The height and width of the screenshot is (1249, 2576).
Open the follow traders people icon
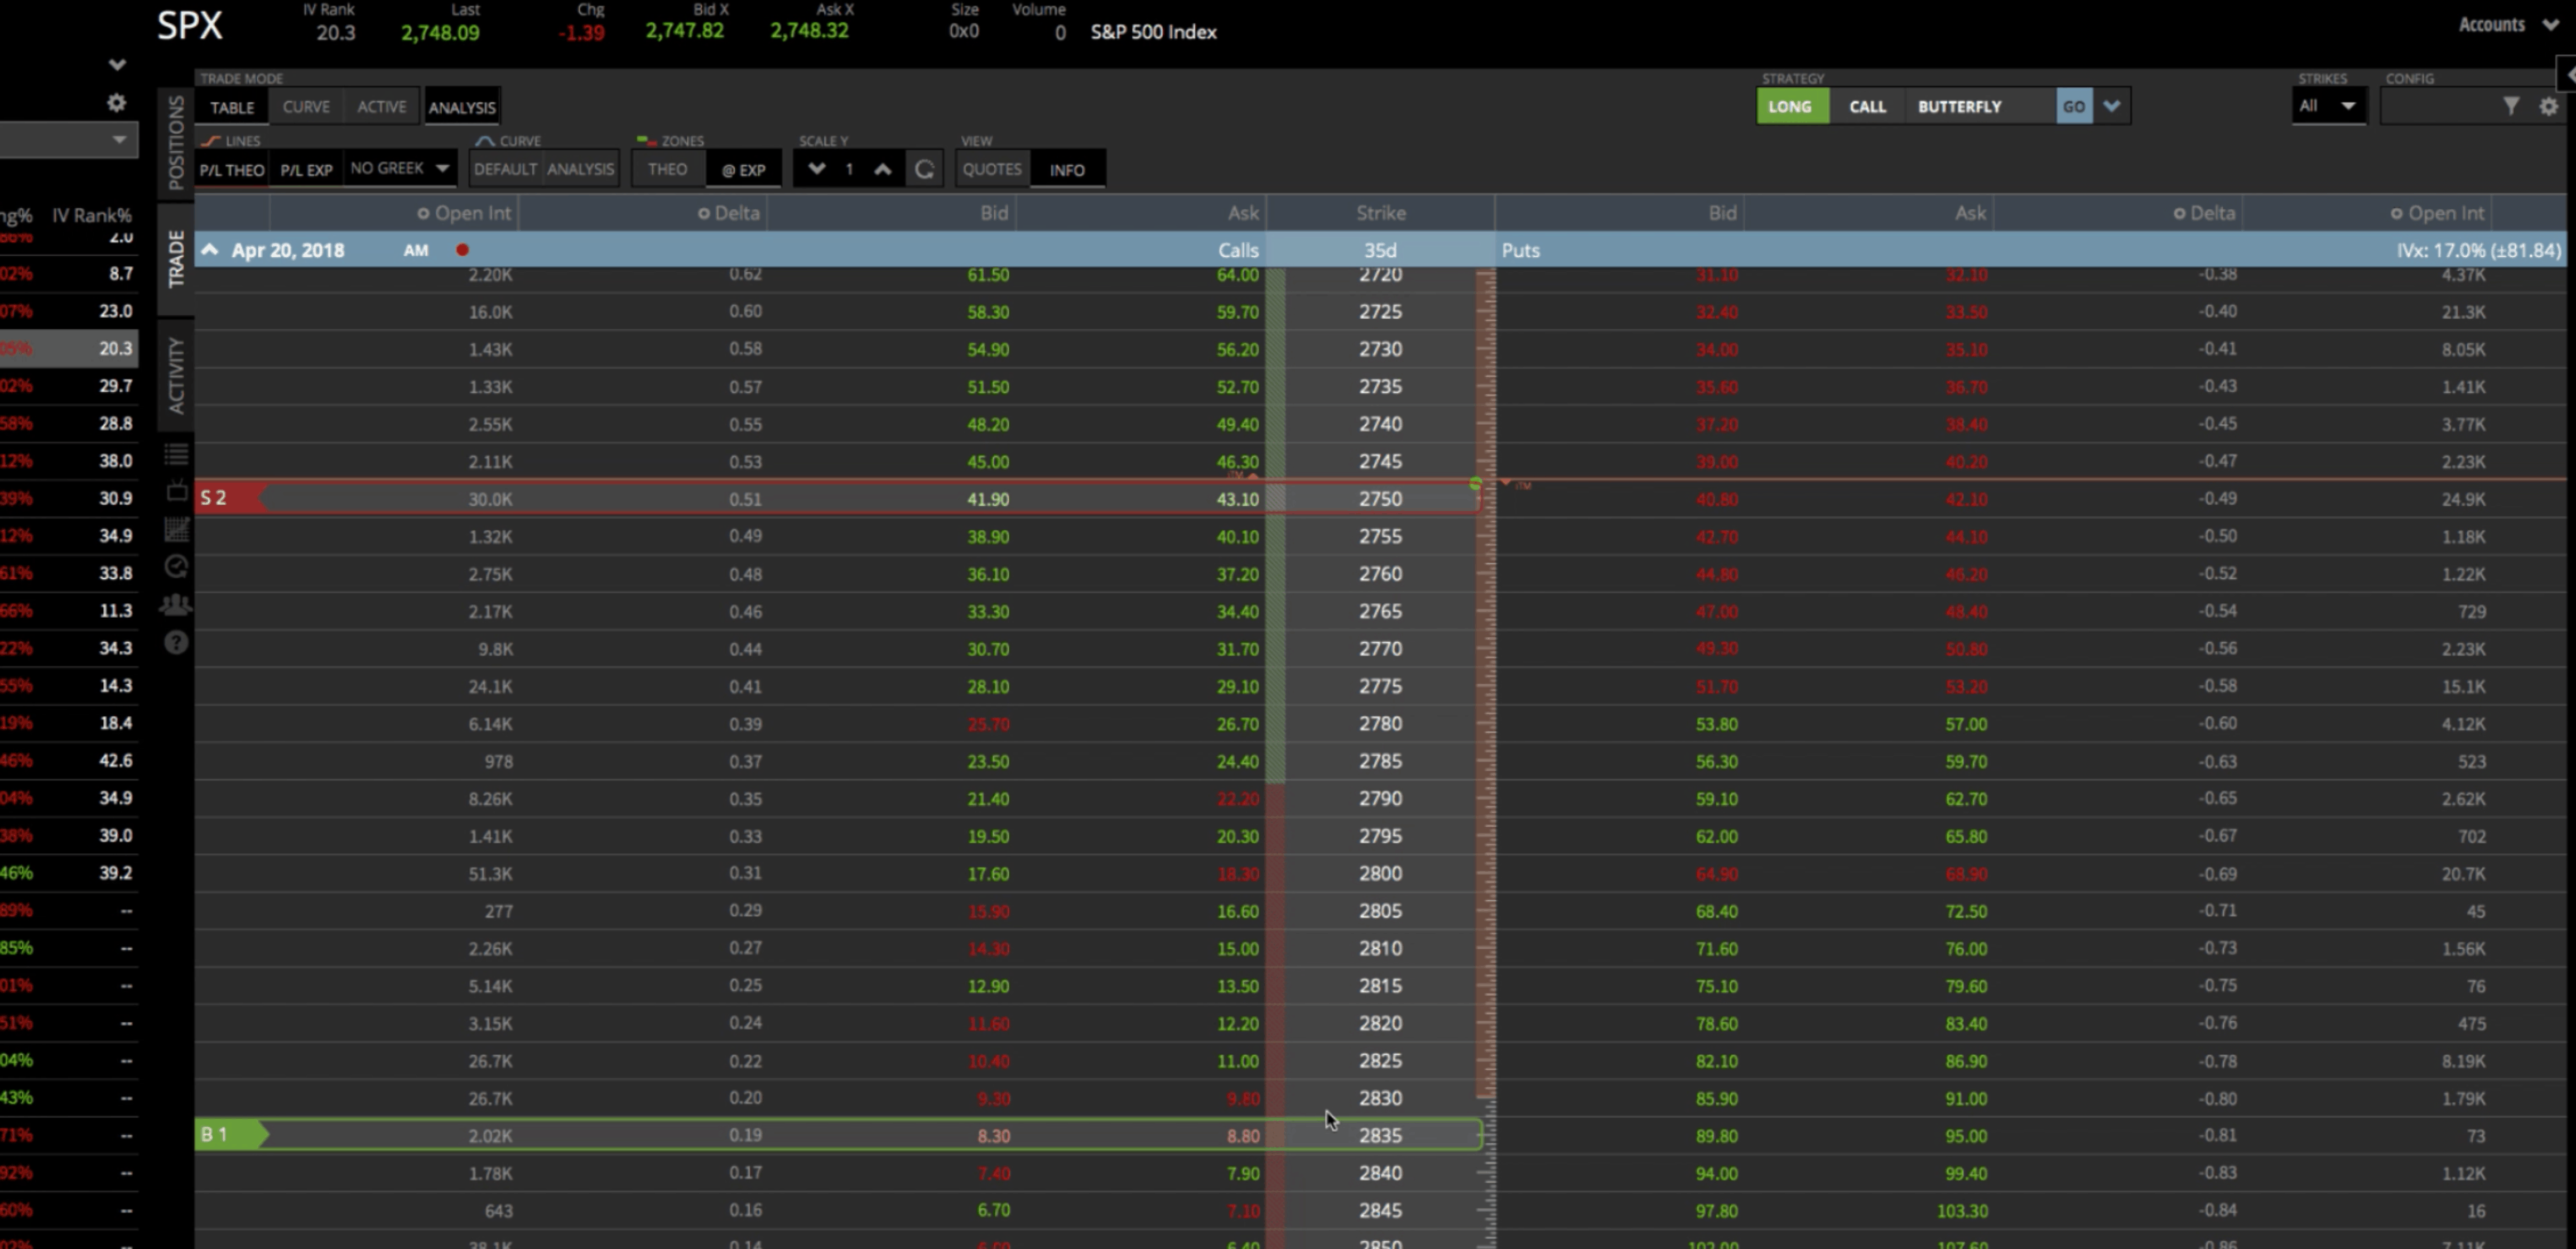(x=176, y=605)
